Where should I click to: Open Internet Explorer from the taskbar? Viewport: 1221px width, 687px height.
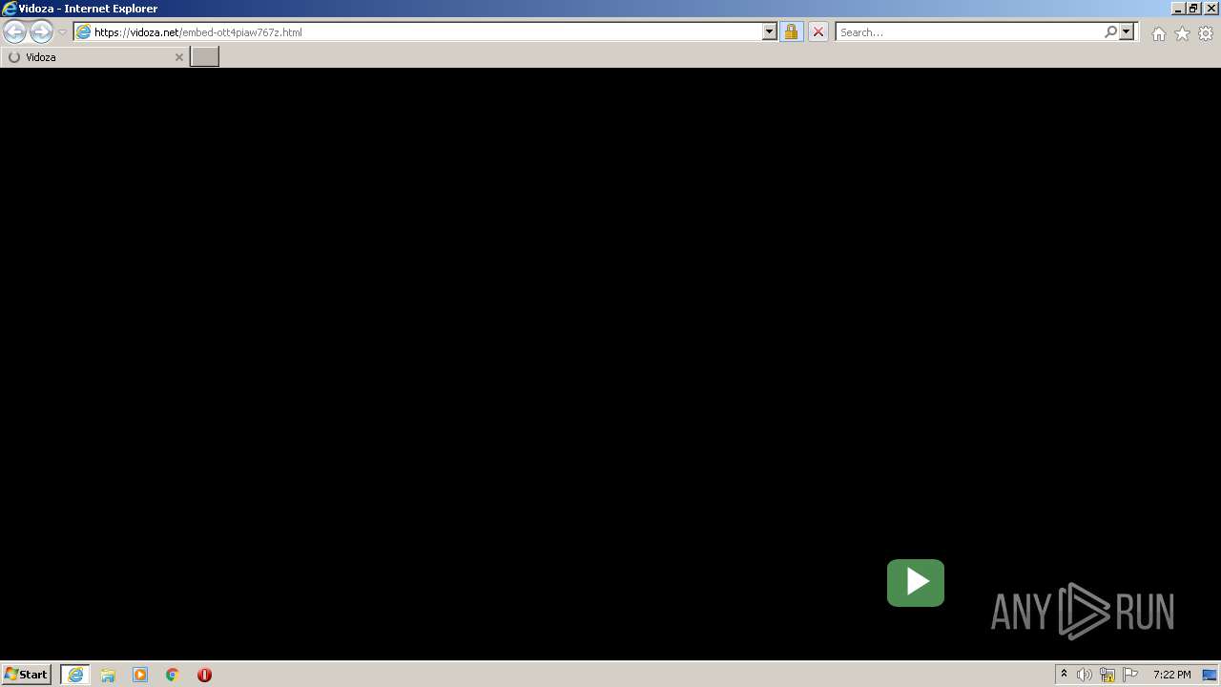pos(75,675)
